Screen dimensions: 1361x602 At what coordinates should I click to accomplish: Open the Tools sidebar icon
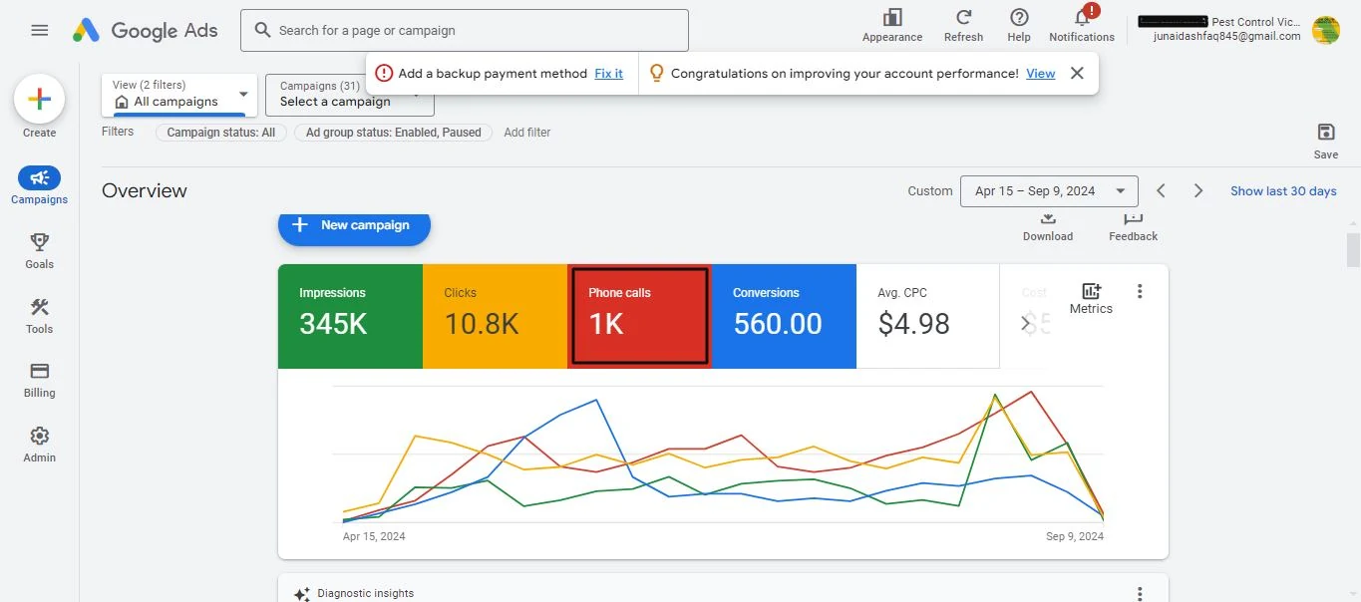40,307
